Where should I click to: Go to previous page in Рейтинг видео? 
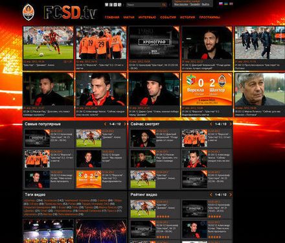click(211, 194)
